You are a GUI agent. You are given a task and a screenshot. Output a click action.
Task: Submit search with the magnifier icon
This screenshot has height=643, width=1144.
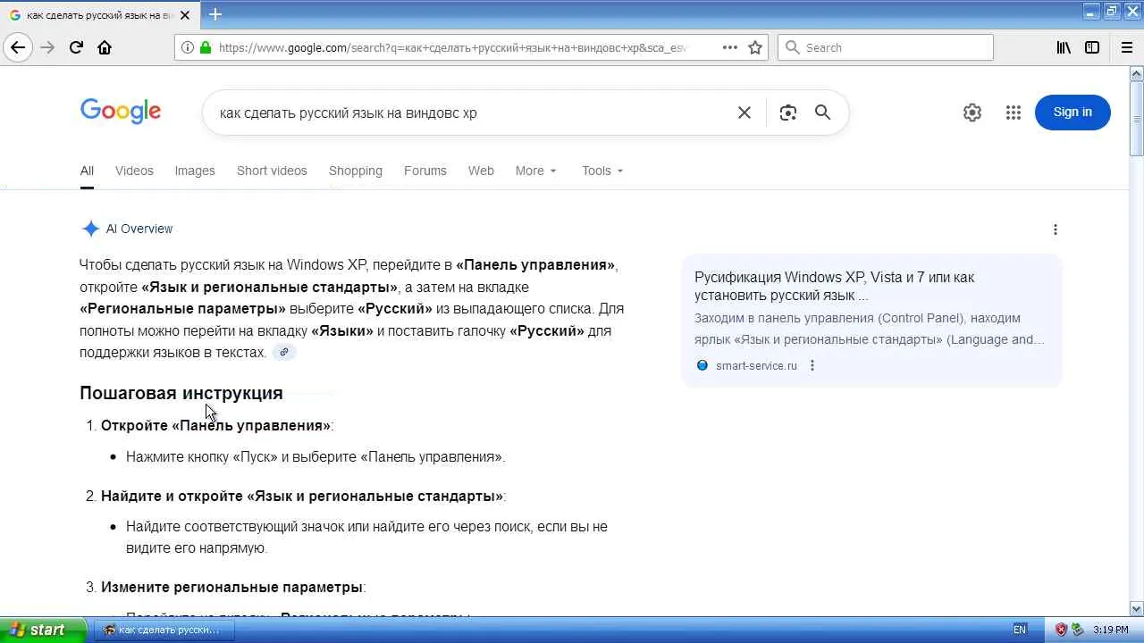pos(822,113)
